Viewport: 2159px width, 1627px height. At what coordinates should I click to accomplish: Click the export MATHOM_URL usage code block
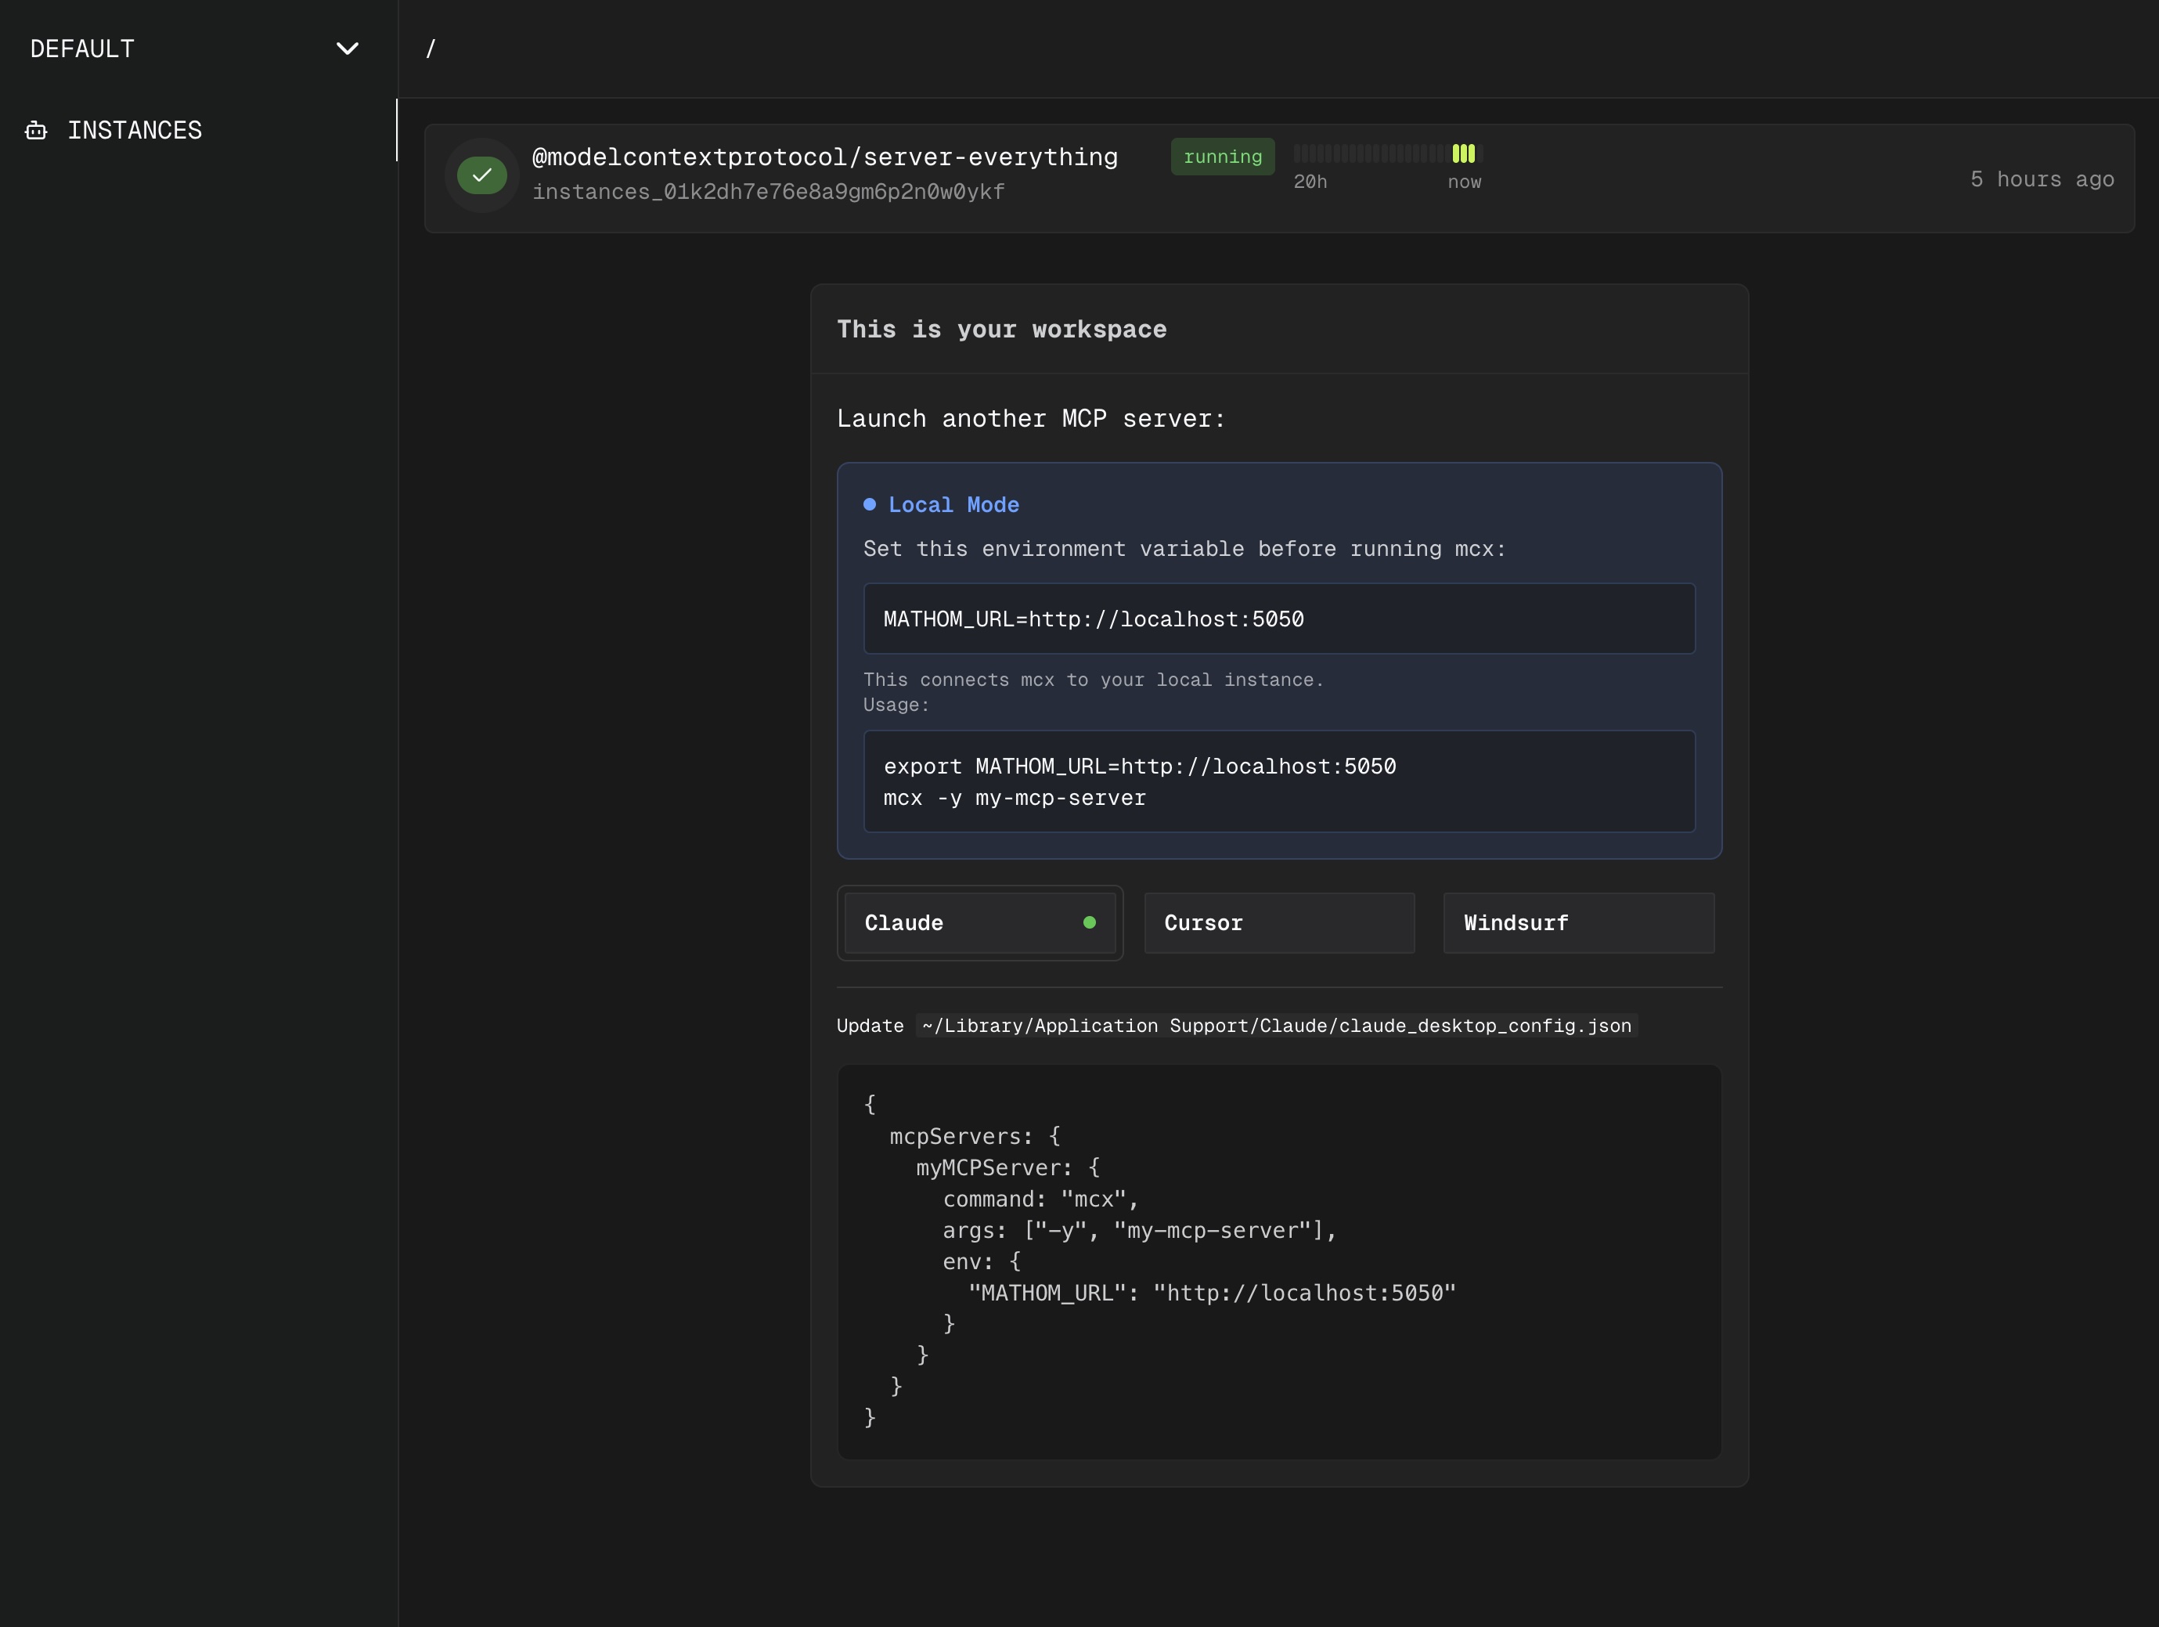coord(1280,781)
